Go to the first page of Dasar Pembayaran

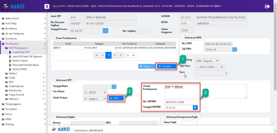tap(96, 55)
